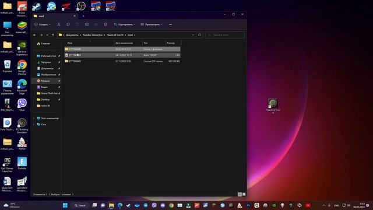The width and height of the screenshot is (373, 210).
Task: Add a new Explorer tab
Action: point(83,16)
